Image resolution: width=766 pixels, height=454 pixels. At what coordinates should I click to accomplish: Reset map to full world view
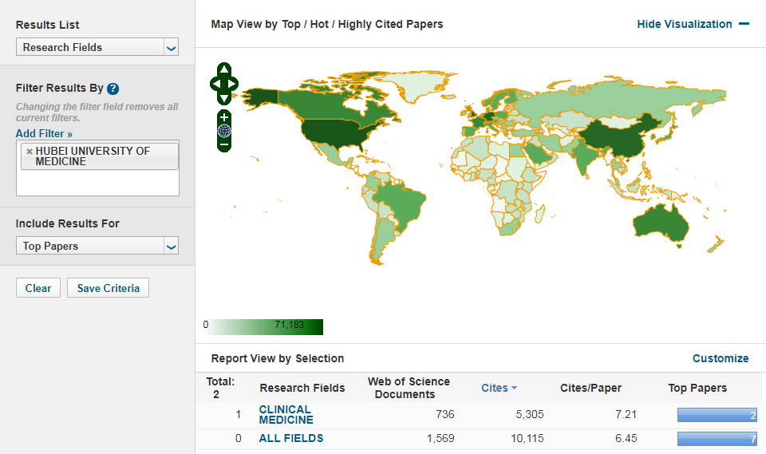[x=224, y=131]
